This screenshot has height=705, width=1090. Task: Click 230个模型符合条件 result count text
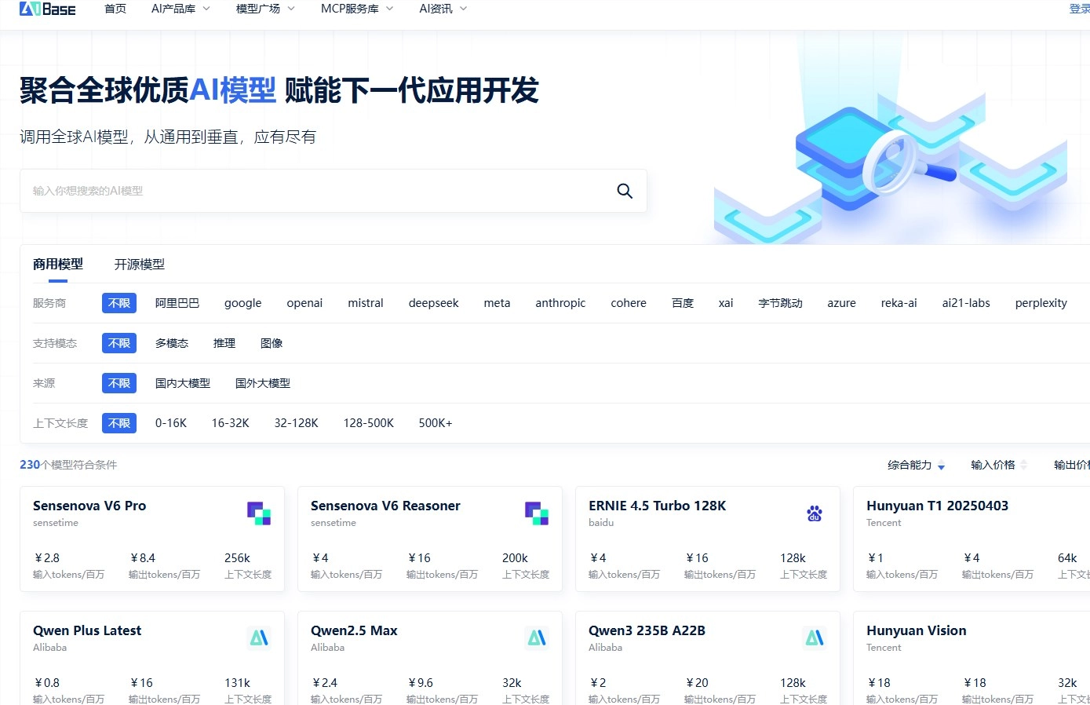68,465
